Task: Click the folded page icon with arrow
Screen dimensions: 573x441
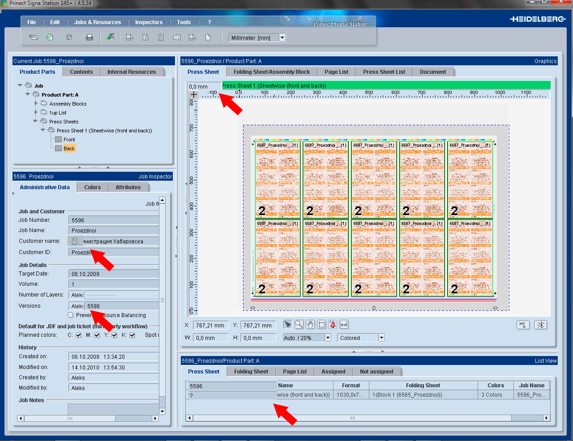Action: (x=176, y=38)
